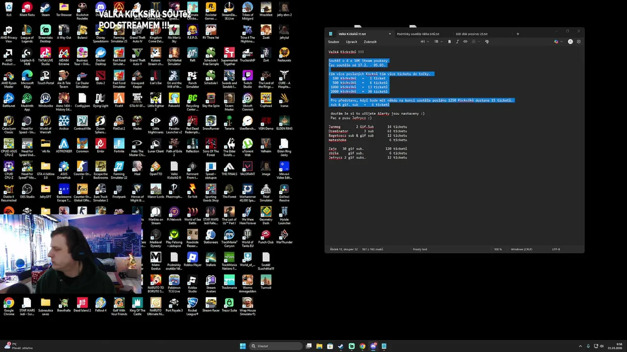Open the Notepad account profile icon
The image size is (627, 352).
tap(570, 42)
